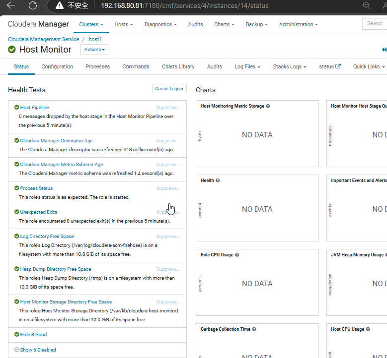This screenshot has width=387, height=358.
Task: Open the Administration dropdown
Action: (x=299, y=24)
